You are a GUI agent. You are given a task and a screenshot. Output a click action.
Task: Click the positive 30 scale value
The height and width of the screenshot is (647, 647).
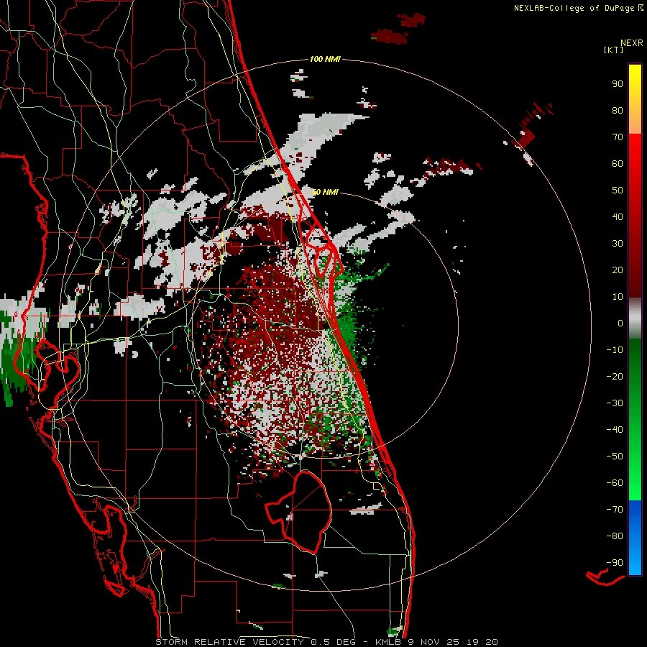click(x=618, y=244)
